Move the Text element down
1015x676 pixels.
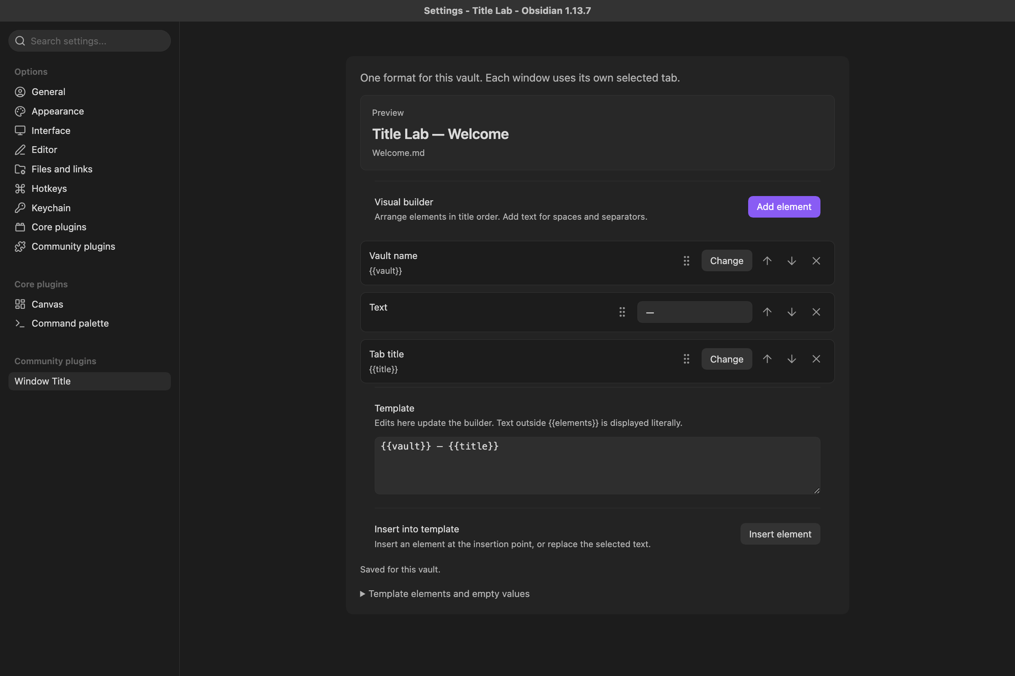click(x=791, y=312)
